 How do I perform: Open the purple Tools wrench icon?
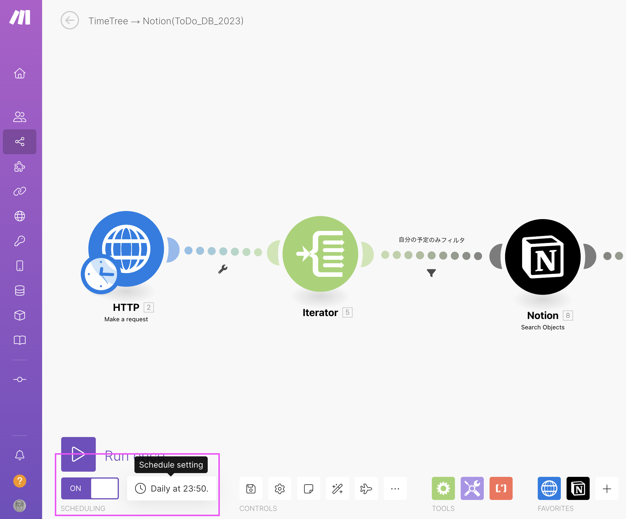[472, 488]
